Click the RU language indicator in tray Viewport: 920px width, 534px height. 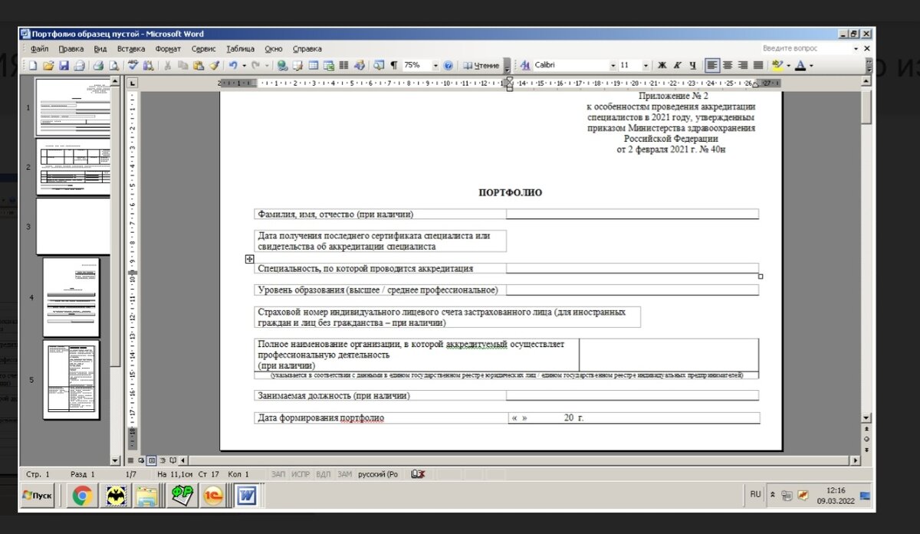[x=755, y=495]
